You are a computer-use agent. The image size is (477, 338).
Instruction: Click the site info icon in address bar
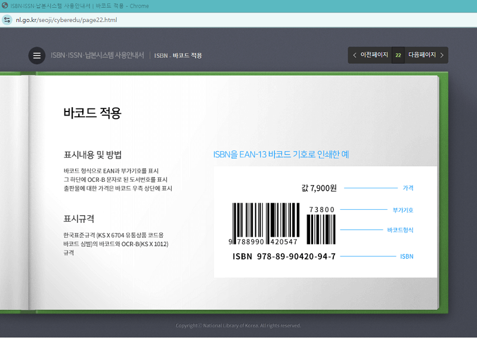pos(7,20)
